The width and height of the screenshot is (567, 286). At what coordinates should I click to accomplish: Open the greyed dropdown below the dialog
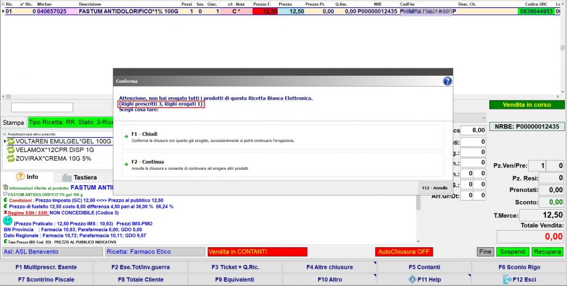468,117
